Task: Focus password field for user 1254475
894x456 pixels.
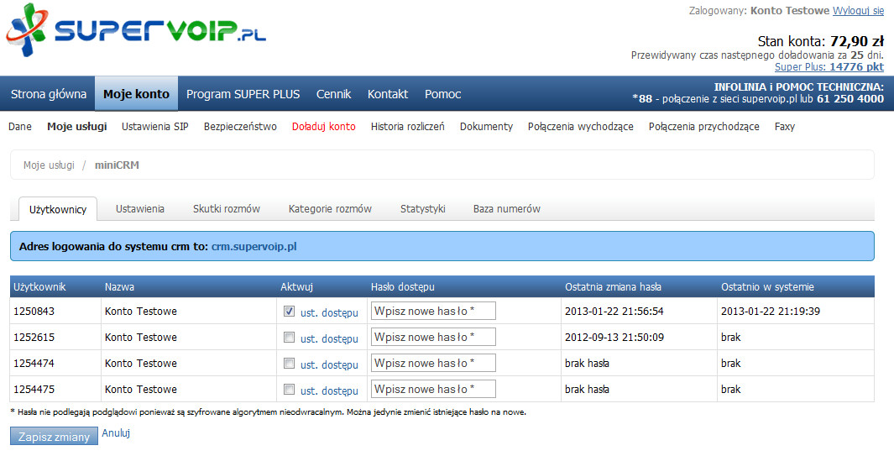Action: click(x=433, y=389)
